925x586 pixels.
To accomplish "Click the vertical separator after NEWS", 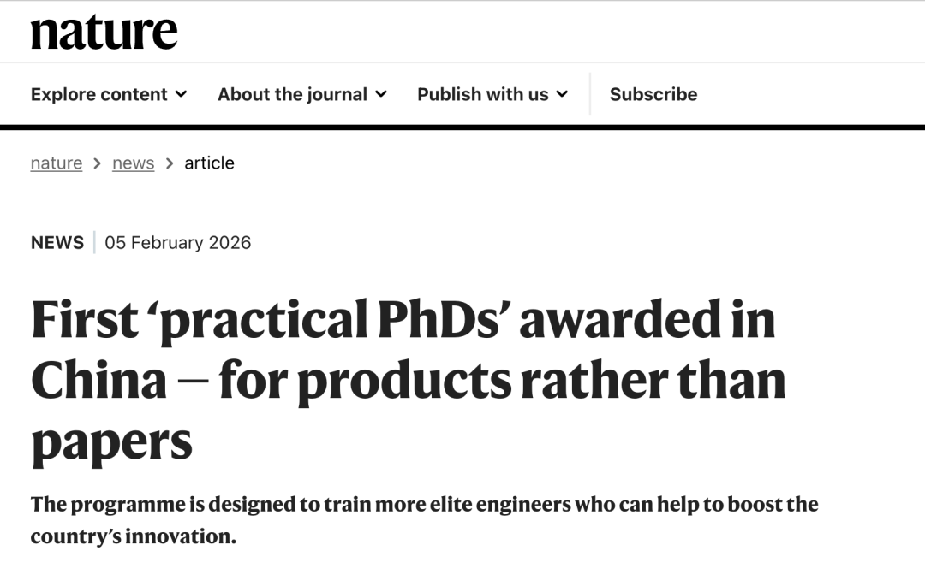I will coord(94,242).
